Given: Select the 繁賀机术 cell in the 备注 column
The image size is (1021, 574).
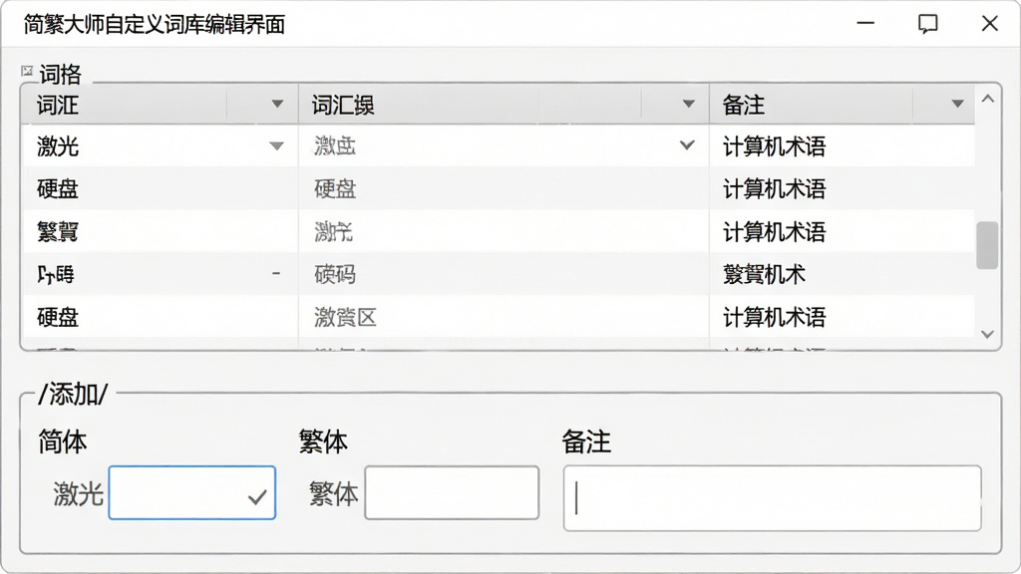Looking at the screenshot, I should (842, 275).
